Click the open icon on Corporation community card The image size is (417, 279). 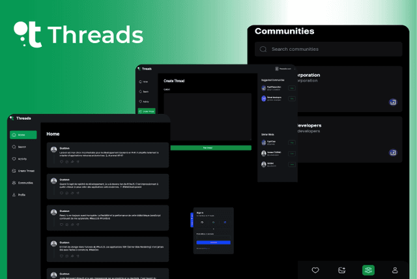pos(393,102)
